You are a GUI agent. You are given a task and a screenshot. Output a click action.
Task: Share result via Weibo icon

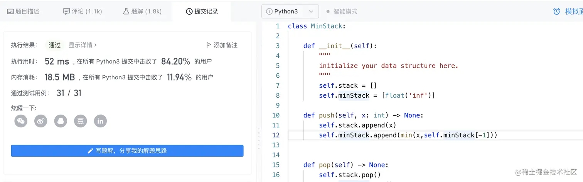(41, 121)
